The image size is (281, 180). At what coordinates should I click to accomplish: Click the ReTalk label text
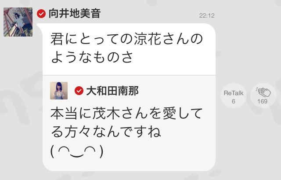click(x=233, y=93)
